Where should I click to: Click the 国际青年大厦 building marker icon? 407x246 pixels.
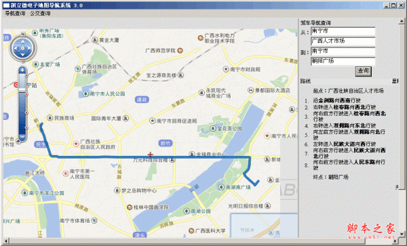[x=125, y=118]
